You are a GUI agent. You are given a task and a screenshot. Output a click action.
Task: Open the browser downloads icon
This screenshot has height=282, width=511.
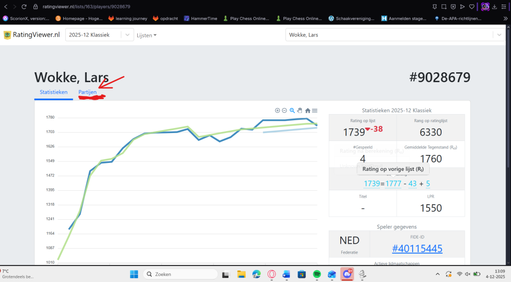(x=495, y=6)
